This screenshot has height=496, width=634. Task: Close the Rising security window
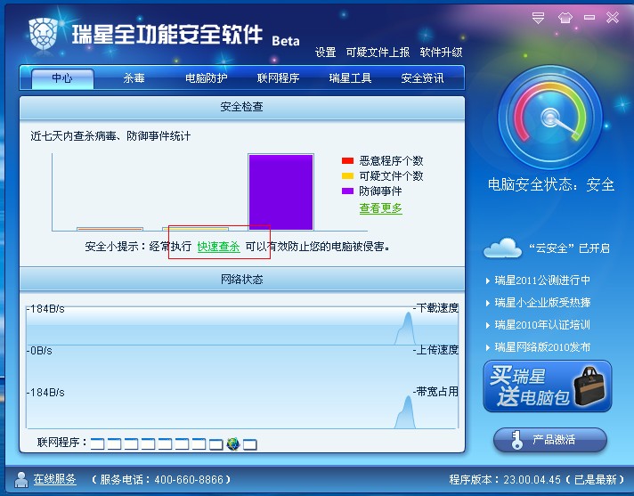613,18
